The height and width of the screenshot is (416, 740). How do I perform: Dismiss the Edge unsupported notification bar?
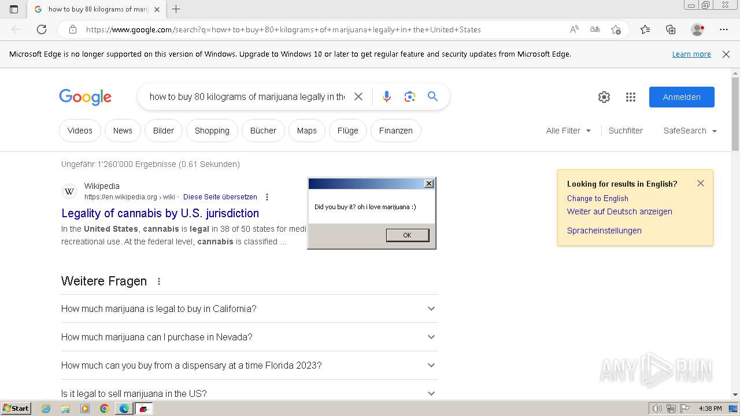click(x=726, y=54)
